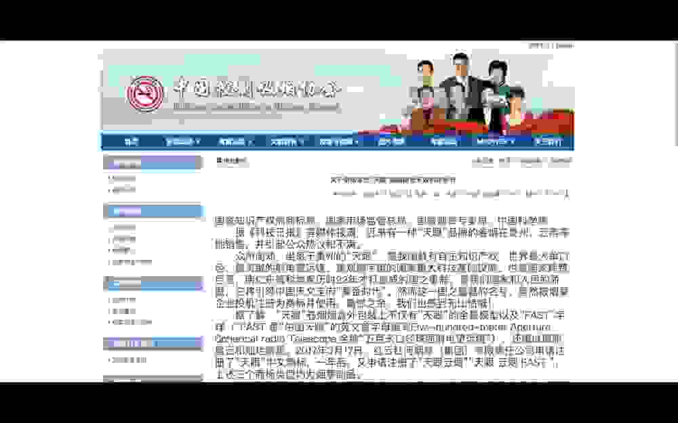Open the first link under first sidebar heading
Viewport: 678px width, 423px height.
[x=124, y=178]
